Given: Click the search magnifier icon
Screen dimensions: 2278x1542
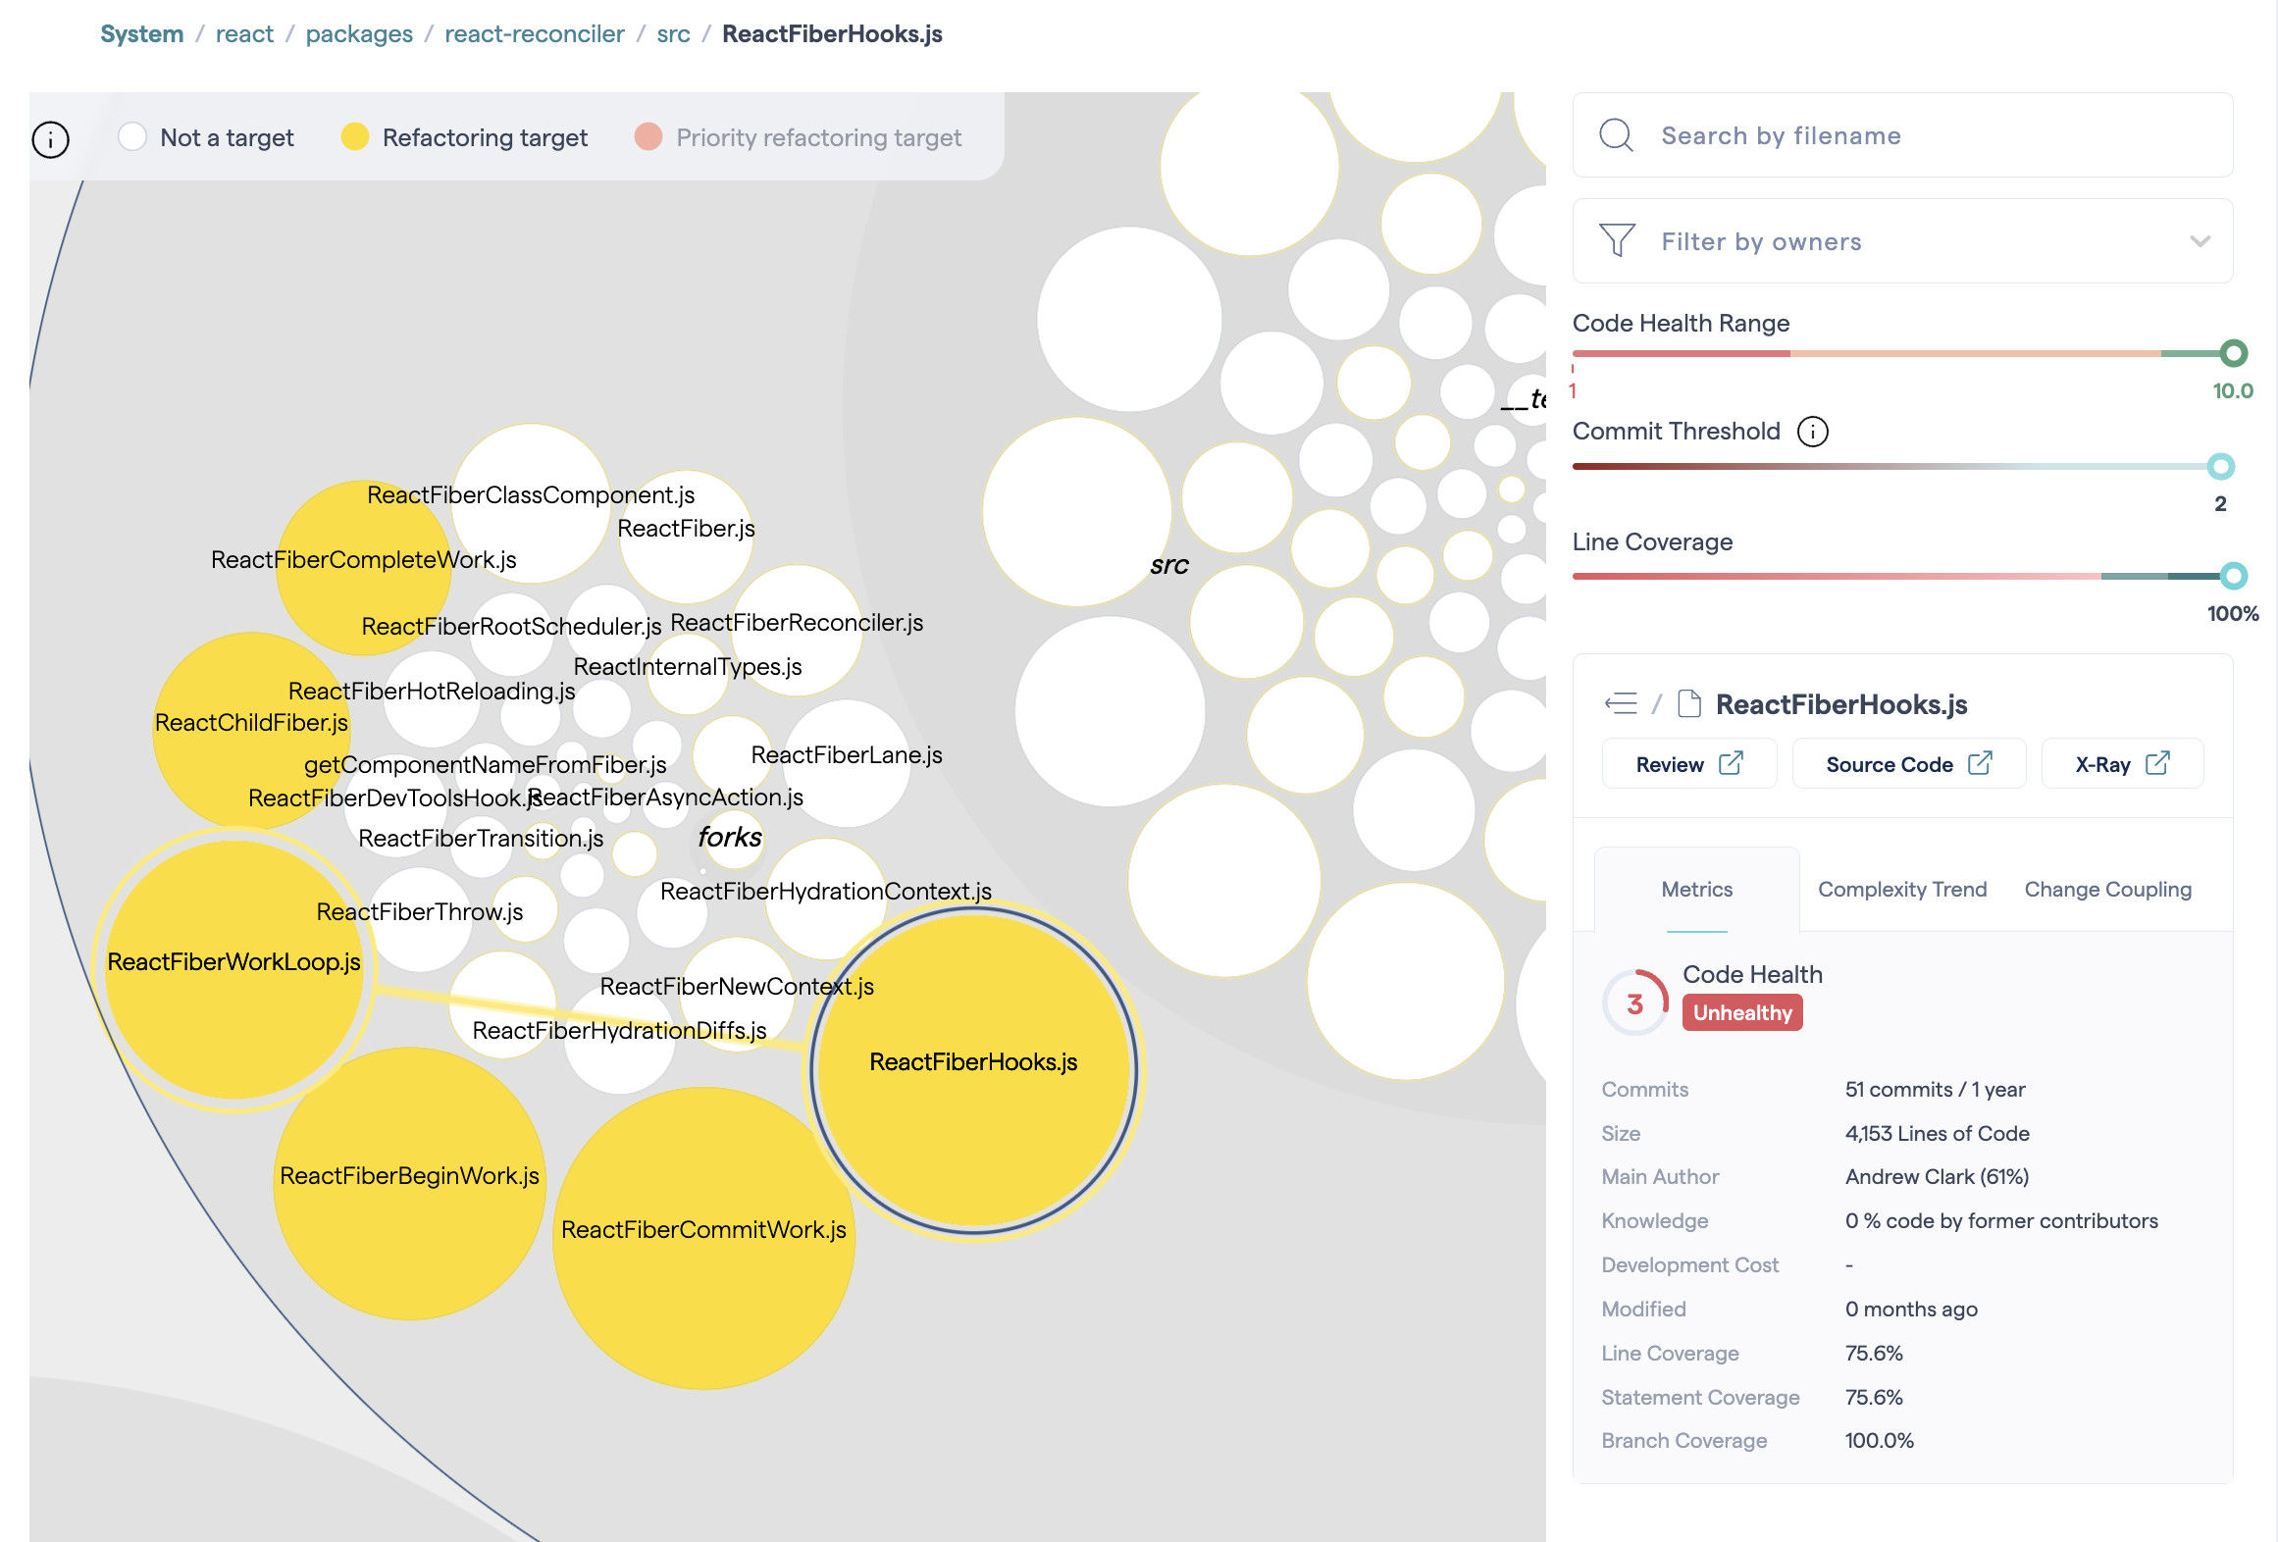Looking at the screenshot, I should 1616,135.
